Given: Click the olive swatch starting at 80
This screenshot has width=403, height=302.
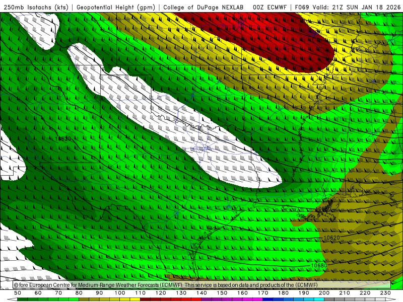Looking at the screenshot, I should point(84,299).
